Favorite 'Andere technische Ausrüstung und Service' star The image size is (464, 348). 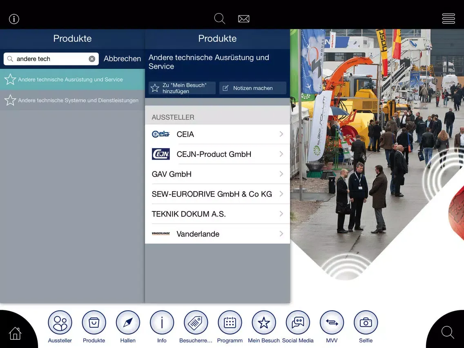click(x=10, y=79)
